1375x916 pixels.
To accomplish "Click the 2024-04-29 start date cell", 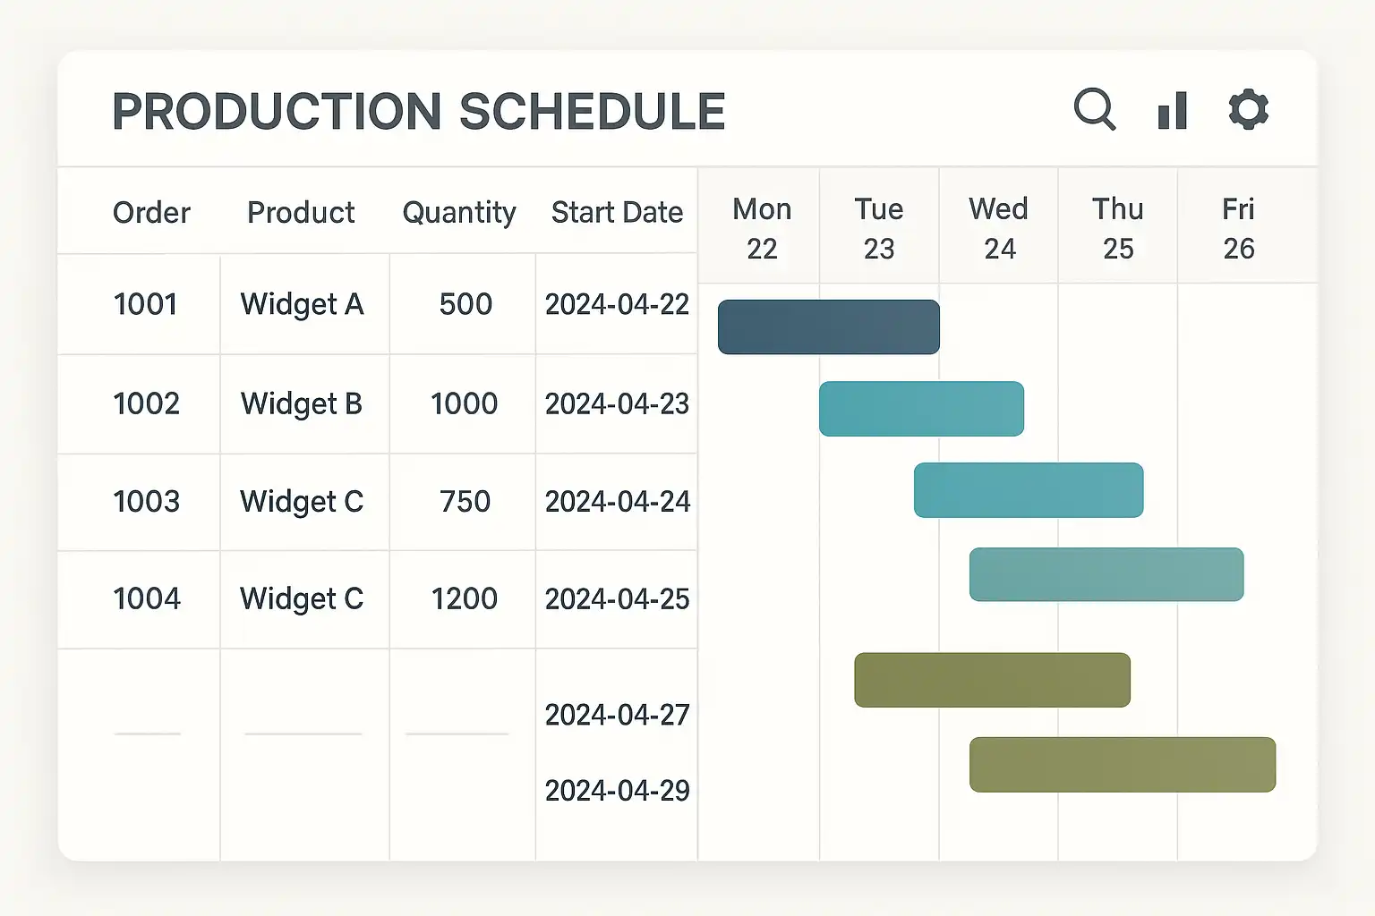I will [617, 791].
